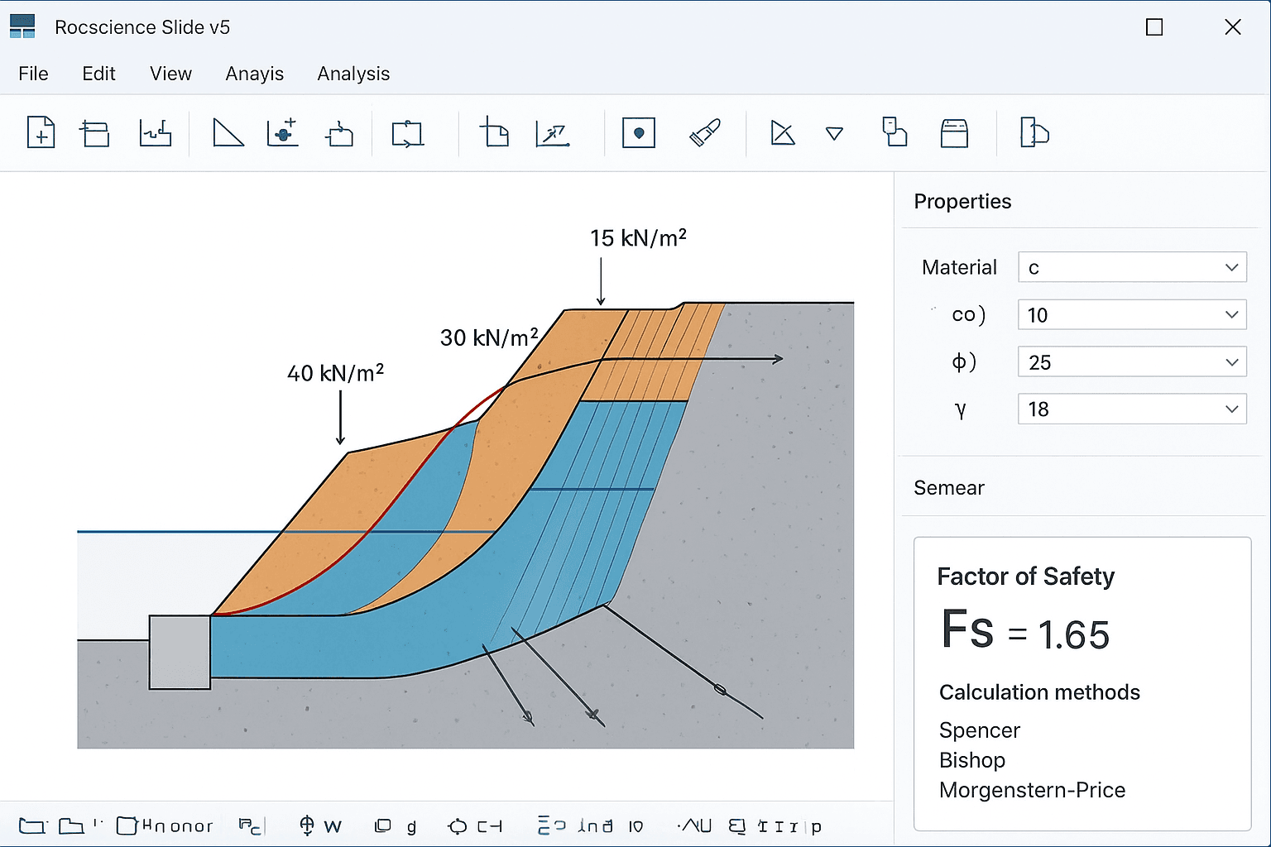Select the Morgenstern-Price calculation method
Viewport: 1271px width, 847px height.
coord(1031,790)
